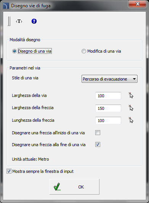Pick Larghezza della freccia value from drawing
The height and width of the screenshot is (203, 149).
pyautogui.click(x=131, y=108)
